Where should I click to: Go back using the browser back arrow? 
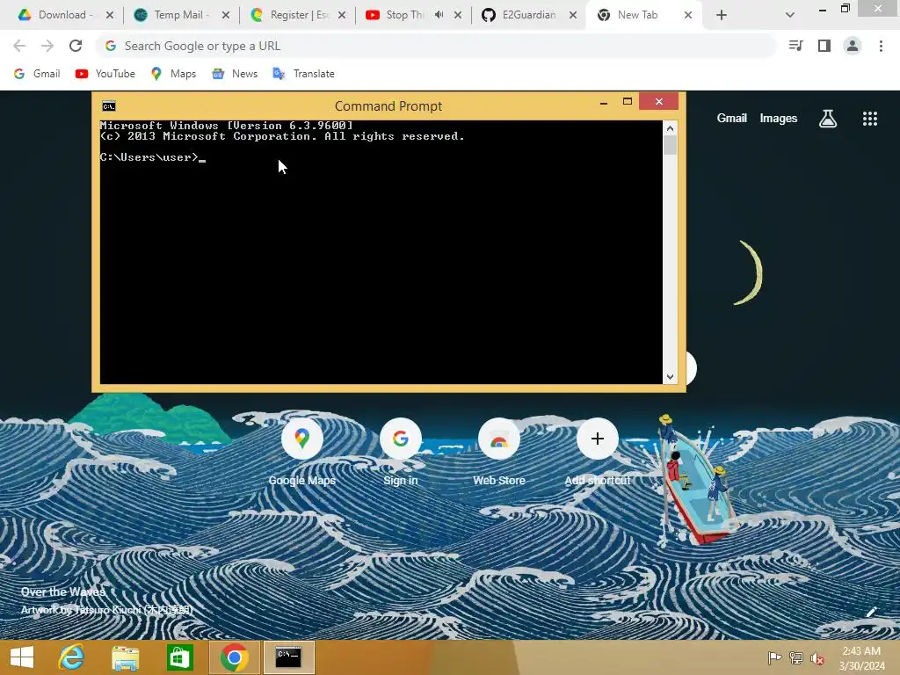19,46
